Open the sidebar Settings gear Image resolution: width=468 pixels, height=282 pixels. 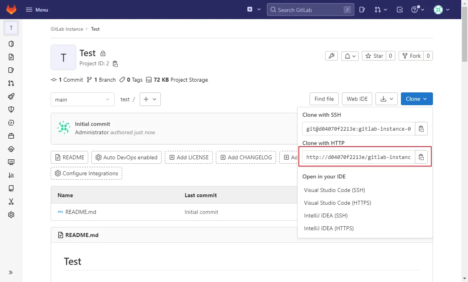pyautogui.click(x=11, y=215)
